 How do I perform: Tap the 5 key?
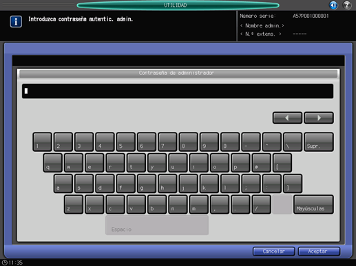tap(126, 142)
